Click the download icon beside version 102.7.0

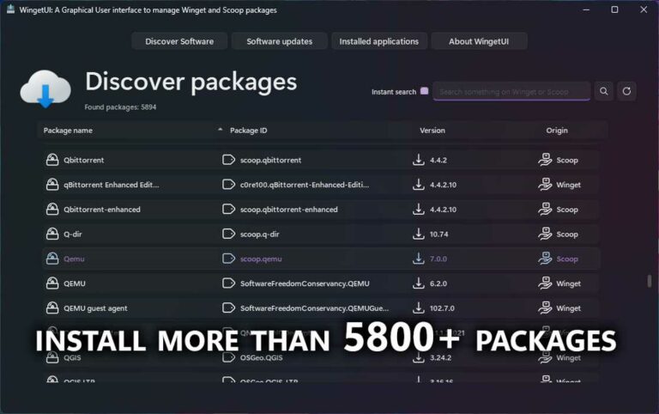click(x=418, y=308)
